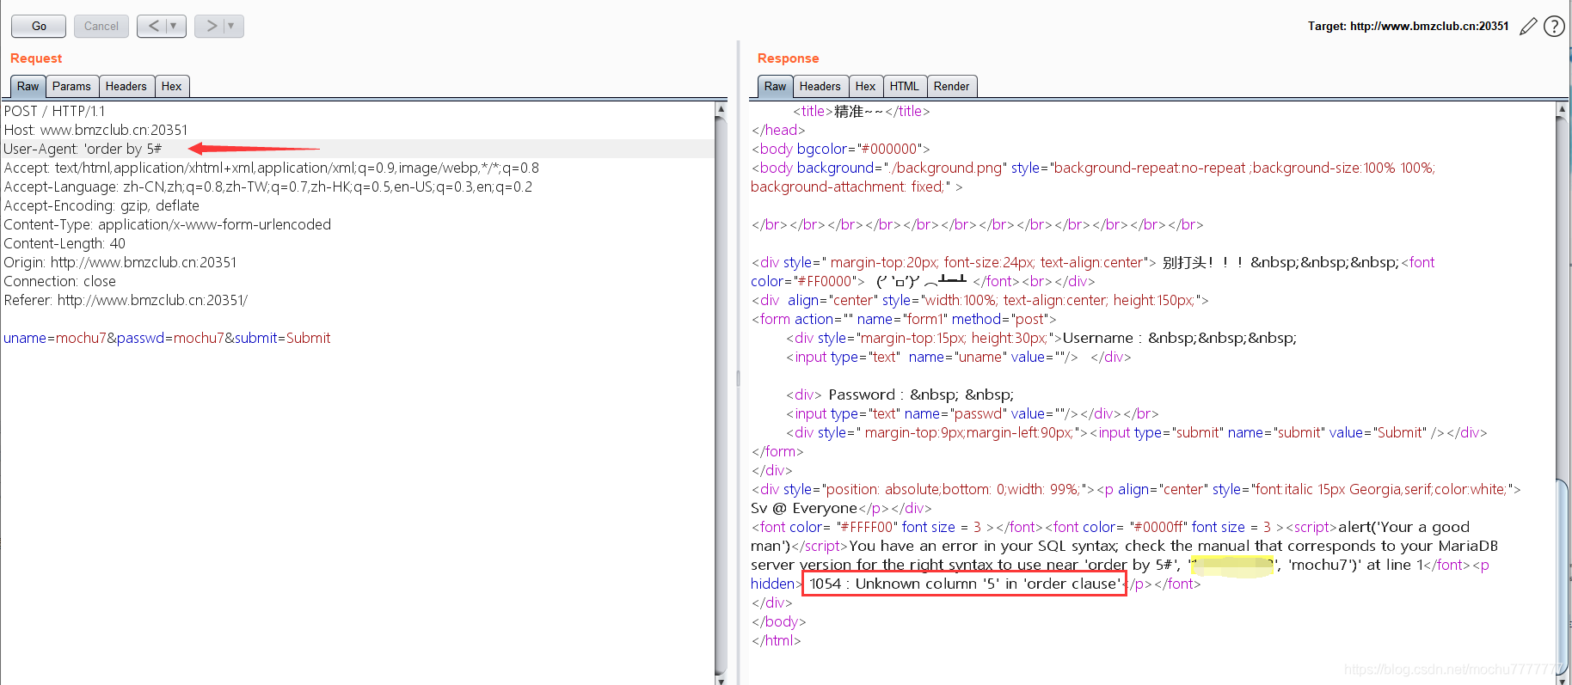
Task: Click the Response panel heading
Action: pyautogui.click(x=789, y=58)
